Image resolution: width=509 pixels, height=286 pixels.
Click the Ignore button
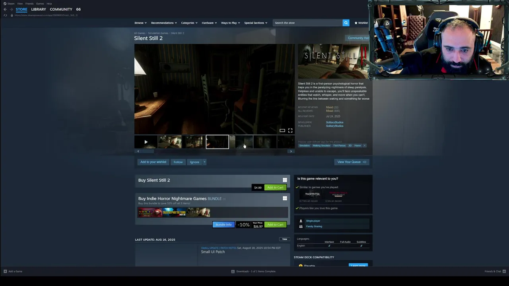[x=194, y=162]
